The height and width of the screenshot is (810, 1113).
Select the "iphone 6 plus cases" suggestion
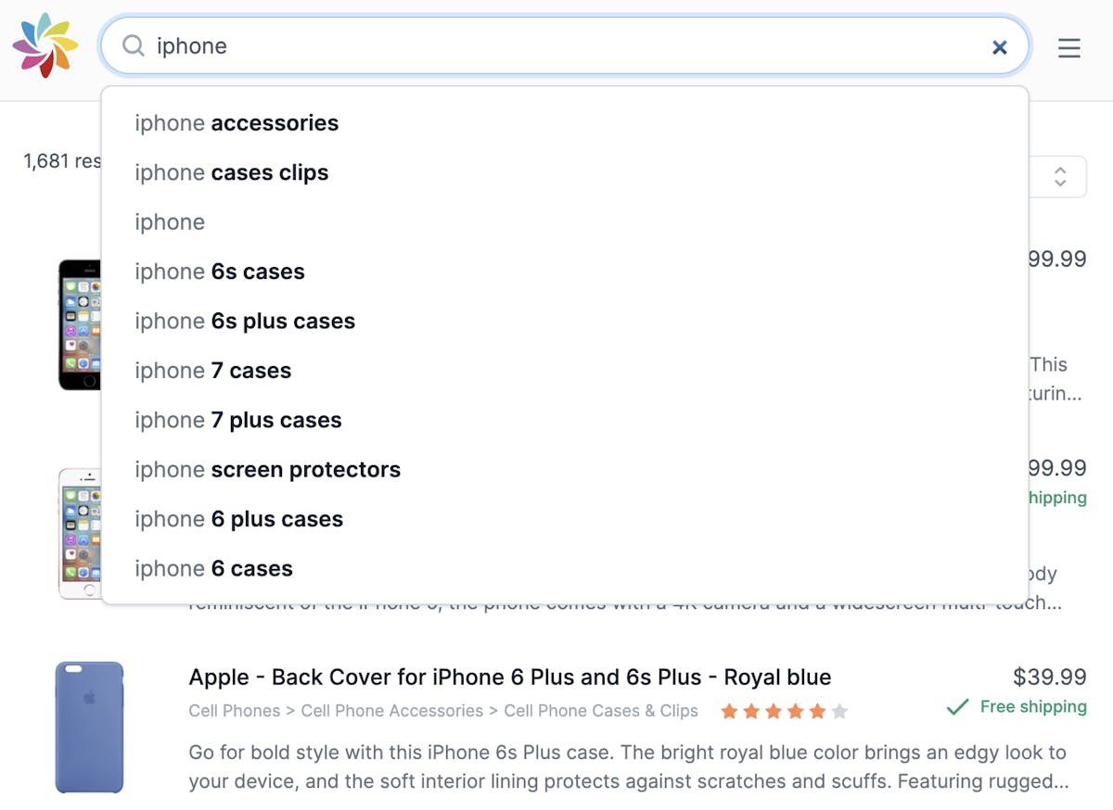[565, 520]
